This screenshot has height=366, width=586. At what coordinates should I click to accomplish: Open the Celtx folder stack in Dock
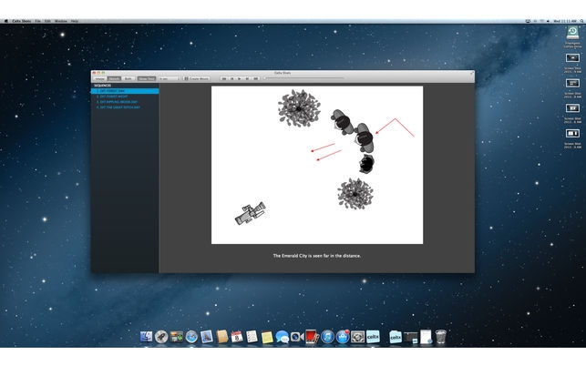[396, 337]
